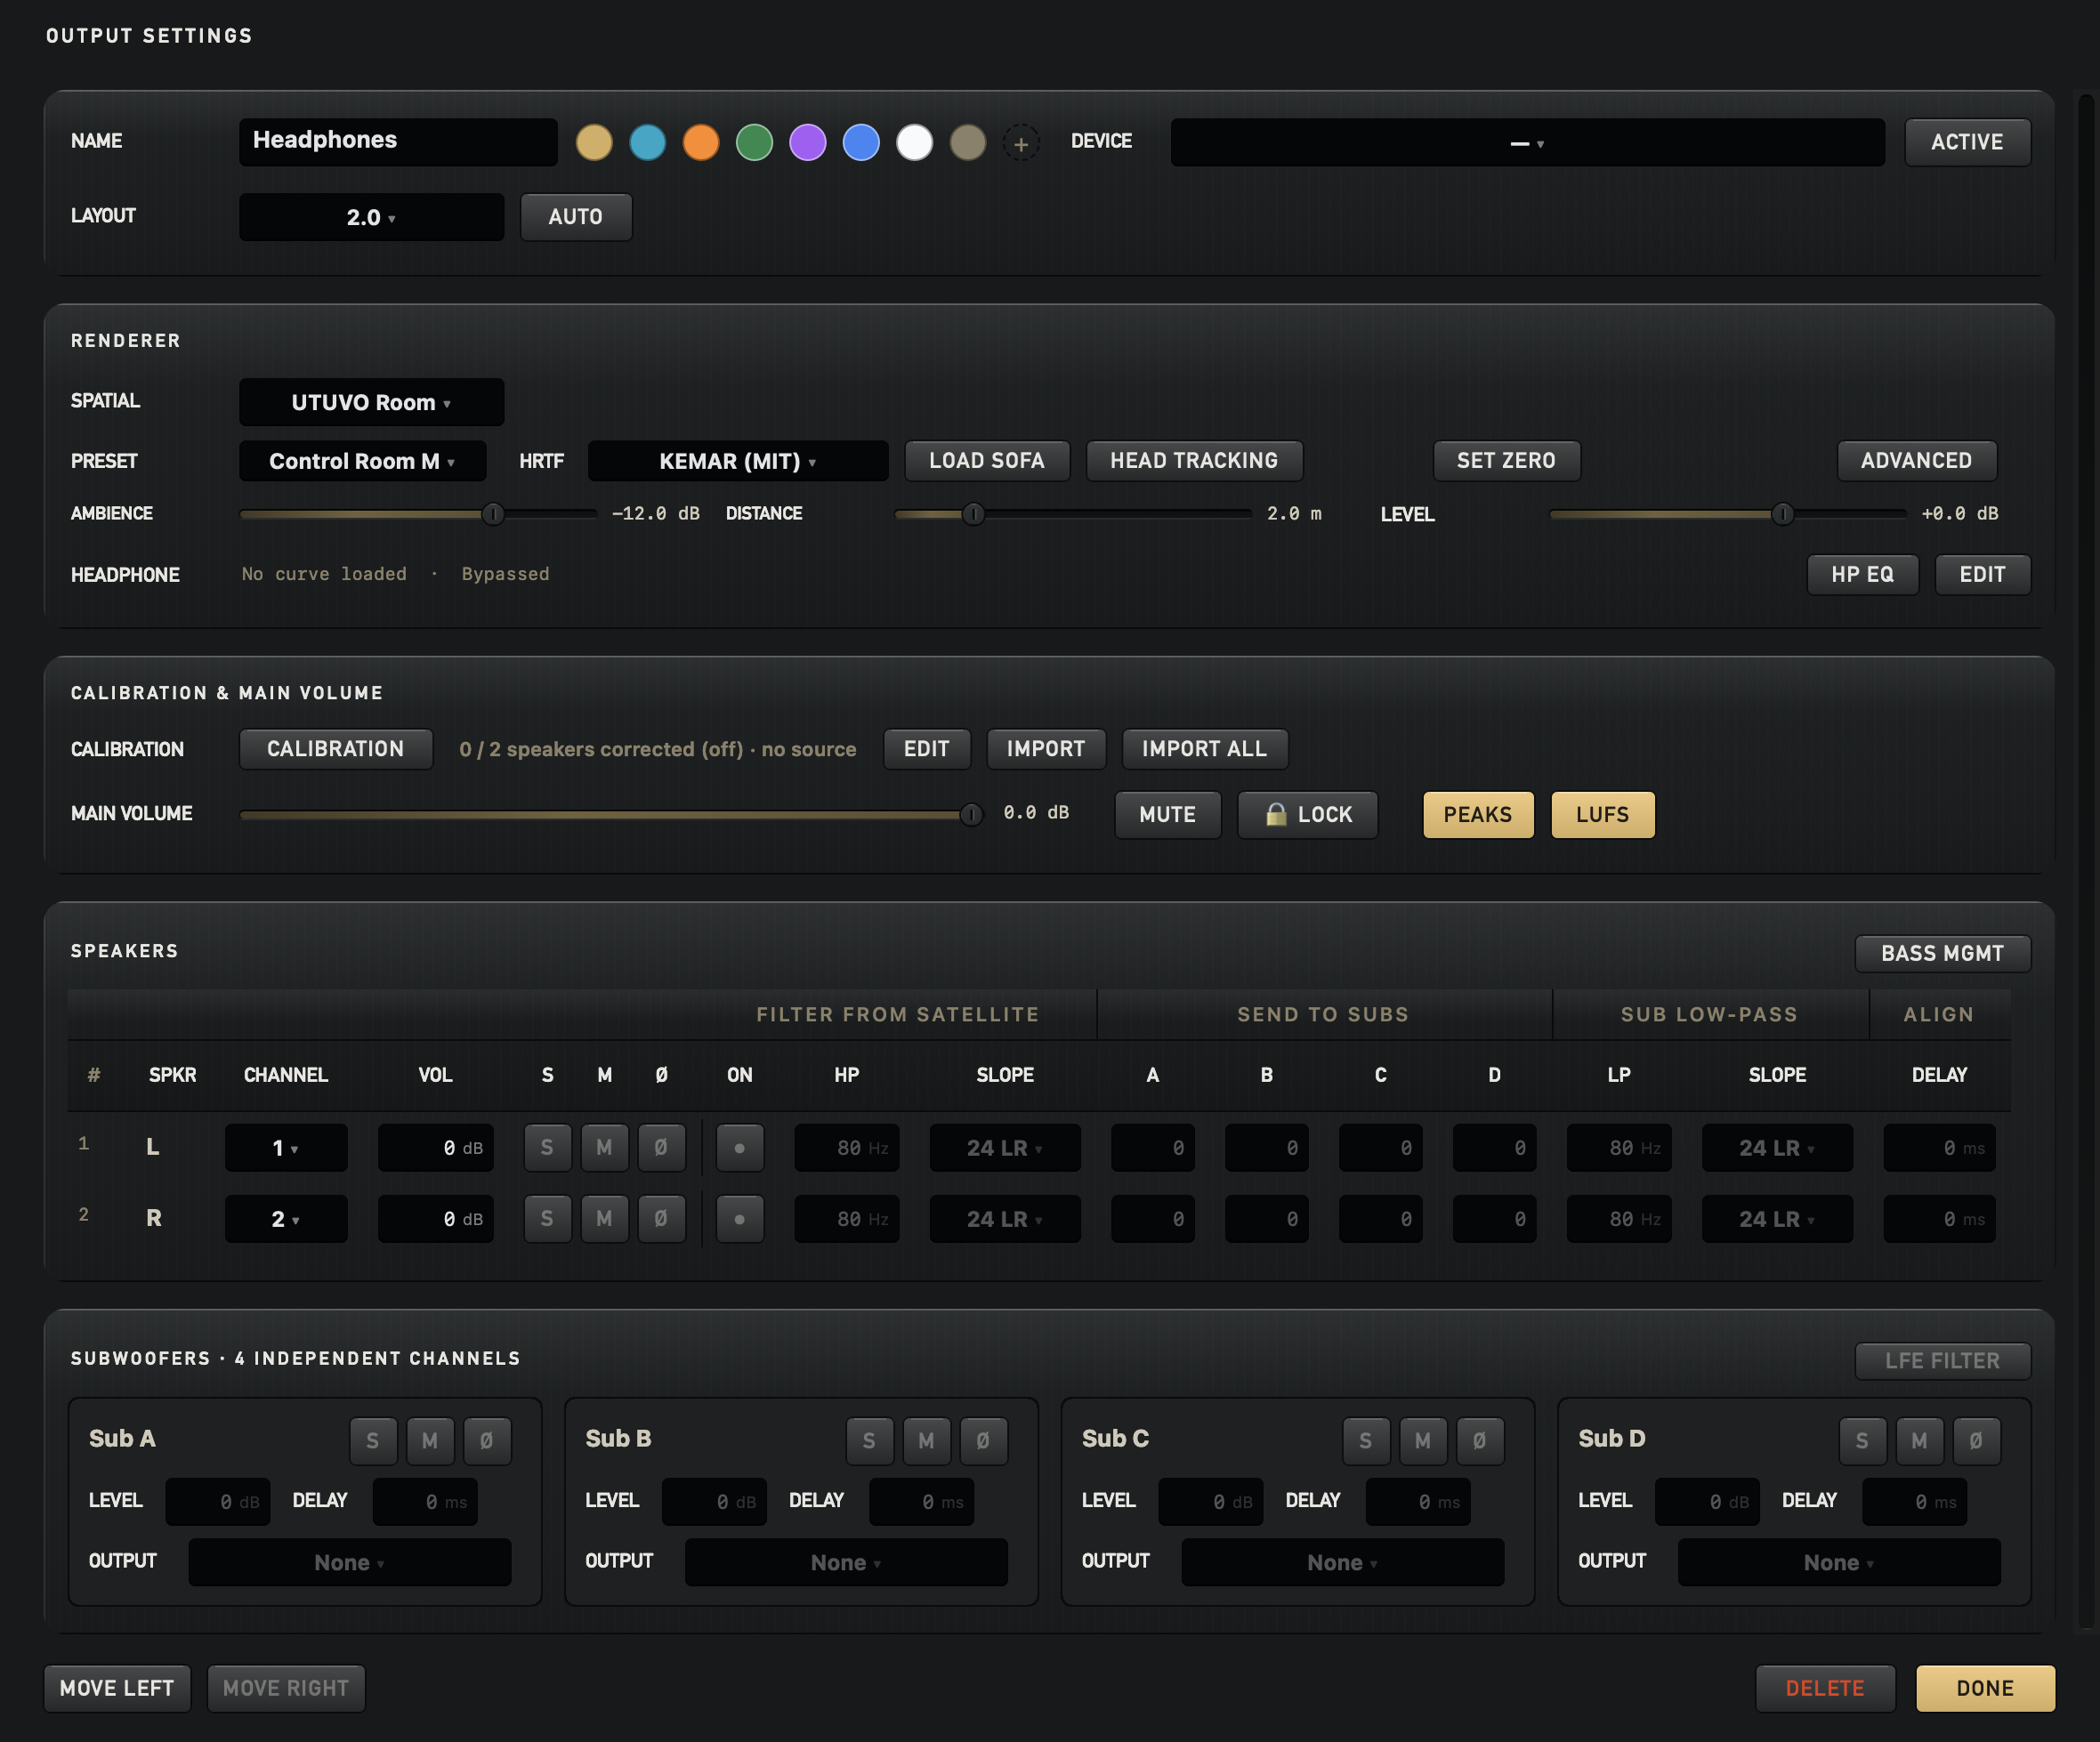Toggle MUTE on main volume
2100x1742 pixels.
1167,814
